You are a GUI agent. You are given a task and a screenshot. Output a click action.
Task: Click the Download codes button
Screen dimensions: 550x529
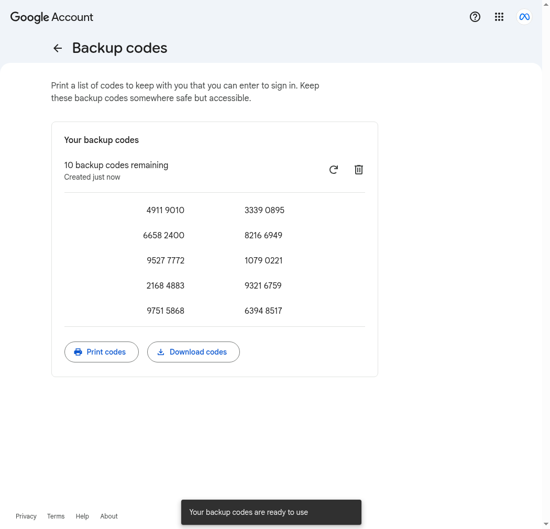(x=193, y=352)
